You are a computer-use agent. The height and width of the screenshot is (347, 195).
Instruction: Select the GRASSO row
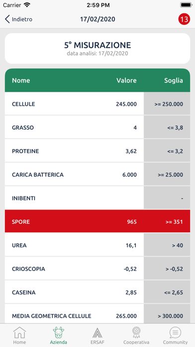pyautogui.click(x=97, y=127)
